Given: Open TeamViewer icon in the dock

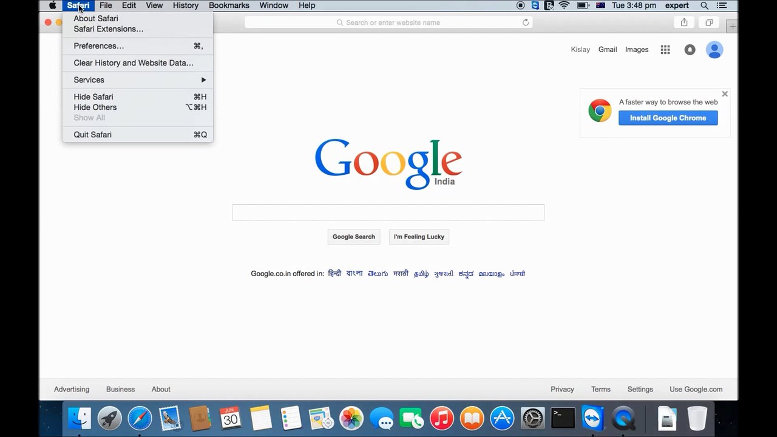Looking at the screenshot, I should (592, 418).
